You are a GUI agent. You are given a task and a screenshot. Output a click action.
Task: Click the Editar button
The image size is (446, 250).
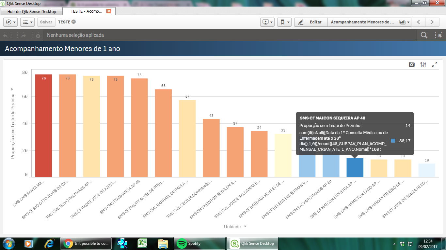tap(311, 22)
